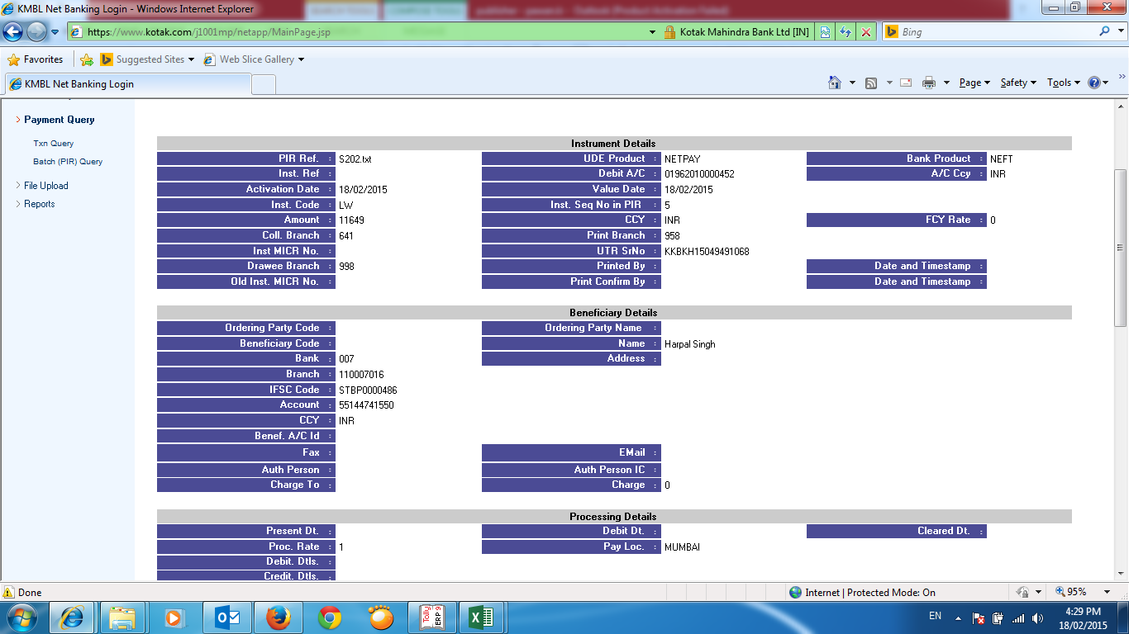The width and height of the screenshot is (1129, 634).
Task: Open Outlook from the taskbar
Action: click(226, 617)
